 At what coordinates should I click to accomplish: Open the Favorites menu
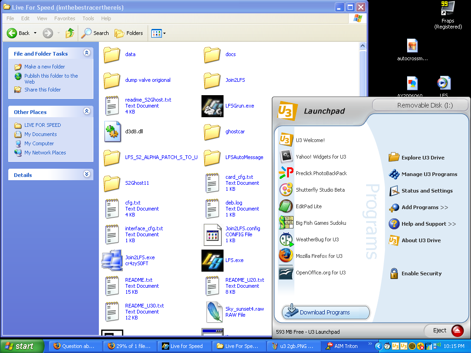coord(64,18)
